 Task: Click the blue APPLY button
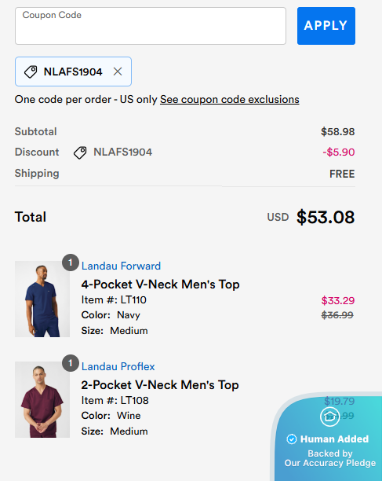click(x=326, y=26)
